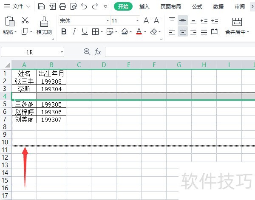This screenshot has height=200, width=255.
Task: Click the draw border table icon
Action: [110, 31]
